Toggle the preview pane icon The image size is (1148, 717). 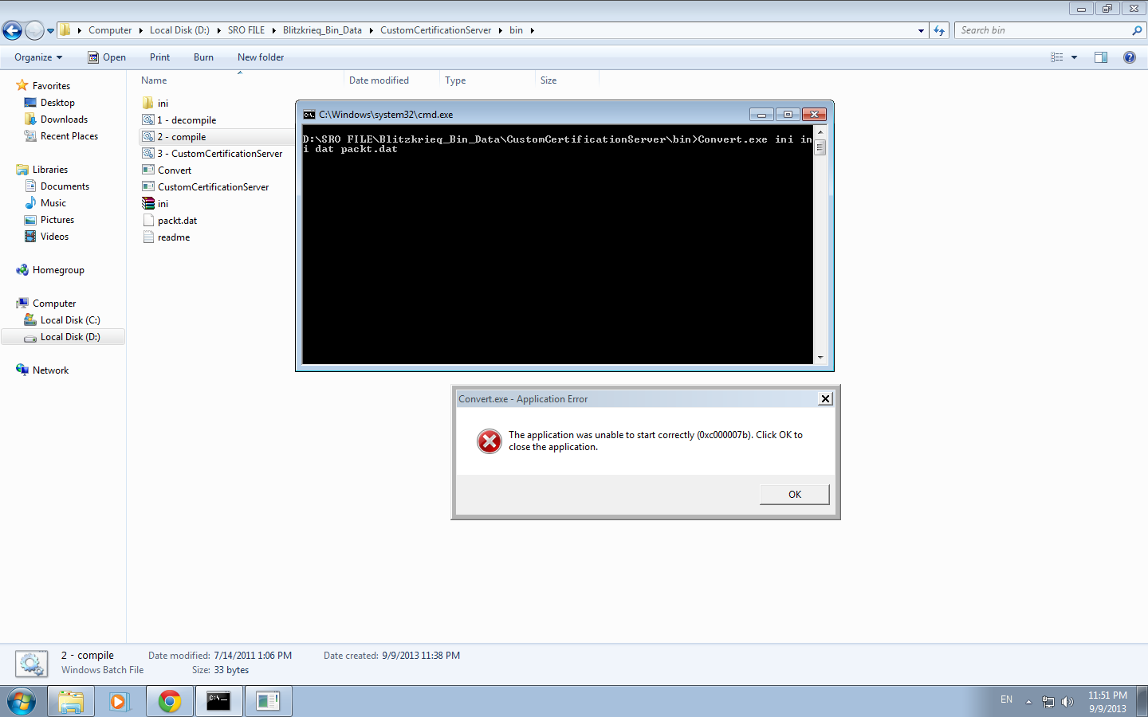coord(1101,57)
